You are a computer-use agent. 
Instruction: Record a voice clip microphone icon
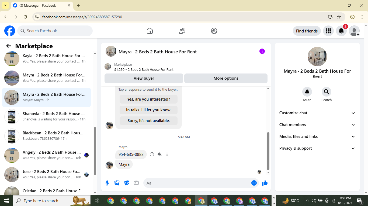107,183
